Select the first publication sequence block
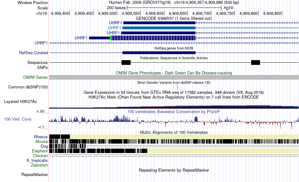The width and height of the screenshot is (299, 182). pyautogui.click(x=126, y=62)
